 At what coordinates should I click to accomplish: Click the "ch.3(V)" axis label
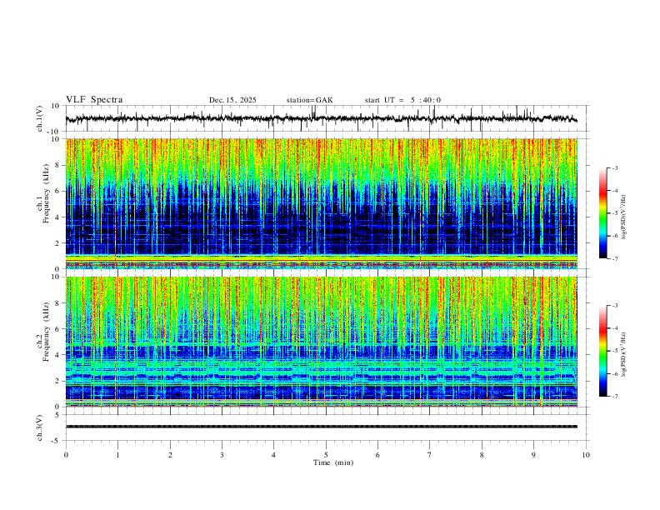(x=40, y=428)
